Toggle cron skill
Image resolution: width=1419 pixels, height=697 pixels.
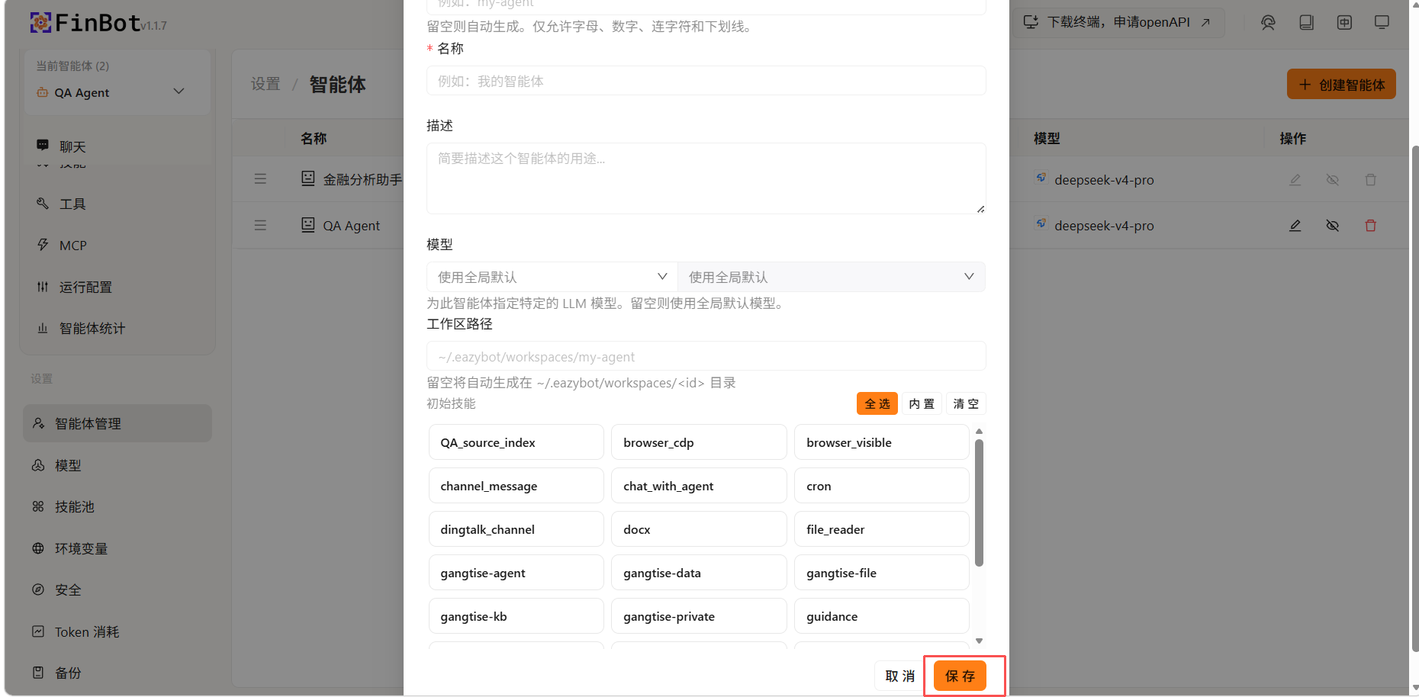click(882, 486)
